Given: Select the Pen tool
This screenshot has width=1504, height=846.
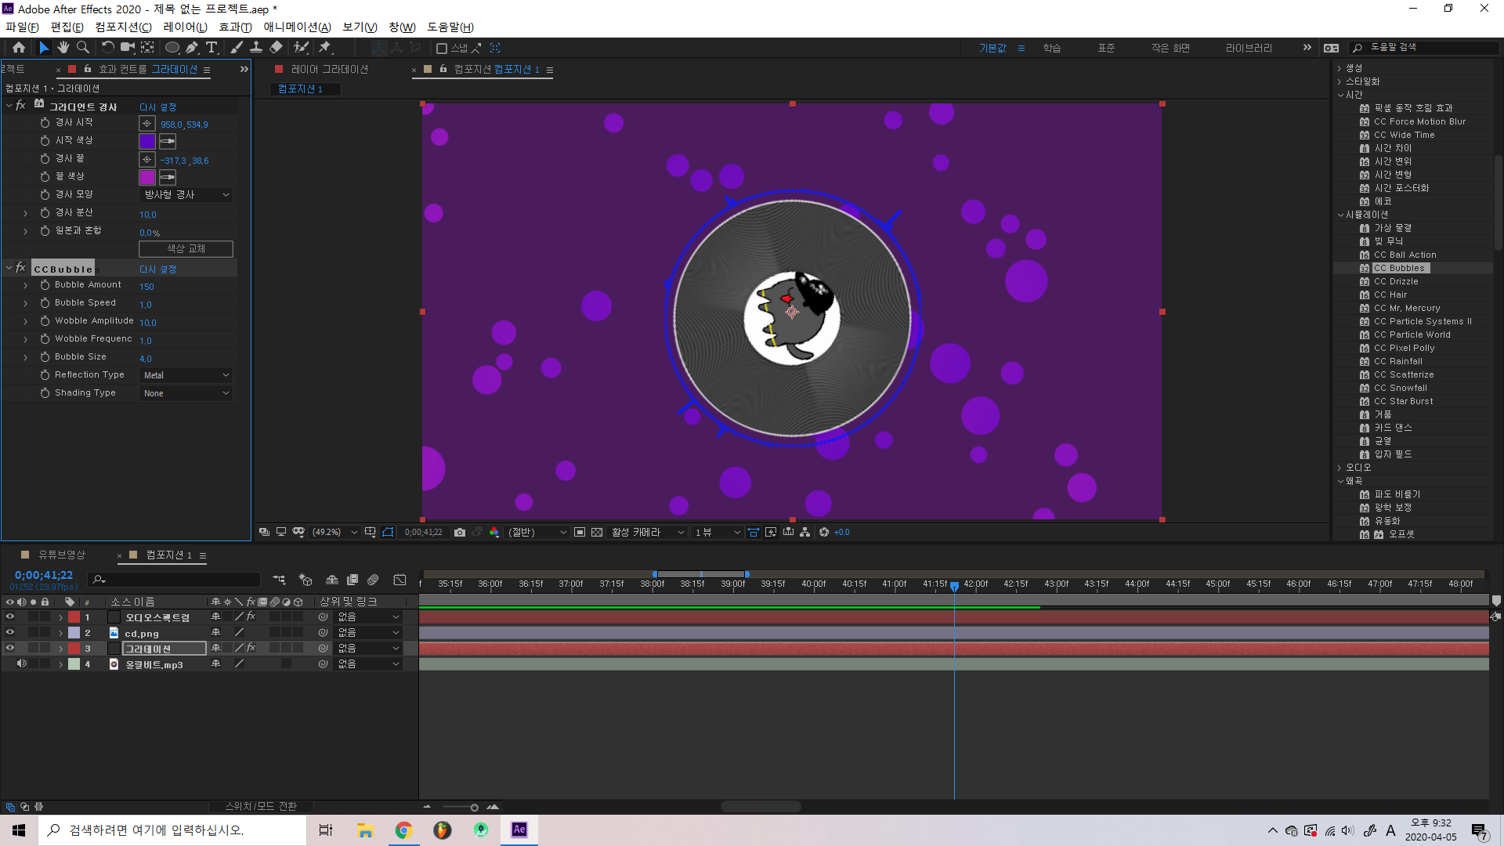Looking at the screenshot, I should click(192, 48).
